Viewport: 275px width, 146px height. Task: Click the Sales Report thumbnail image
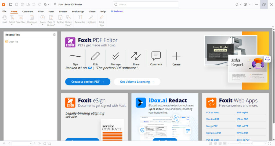pos(248,68)
